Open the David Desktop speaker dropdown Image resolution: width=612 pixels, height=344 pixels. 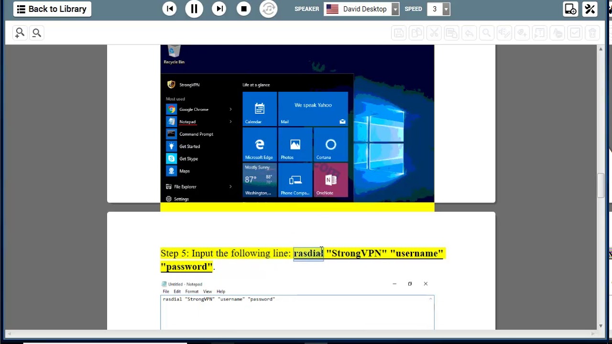point(395,9)
